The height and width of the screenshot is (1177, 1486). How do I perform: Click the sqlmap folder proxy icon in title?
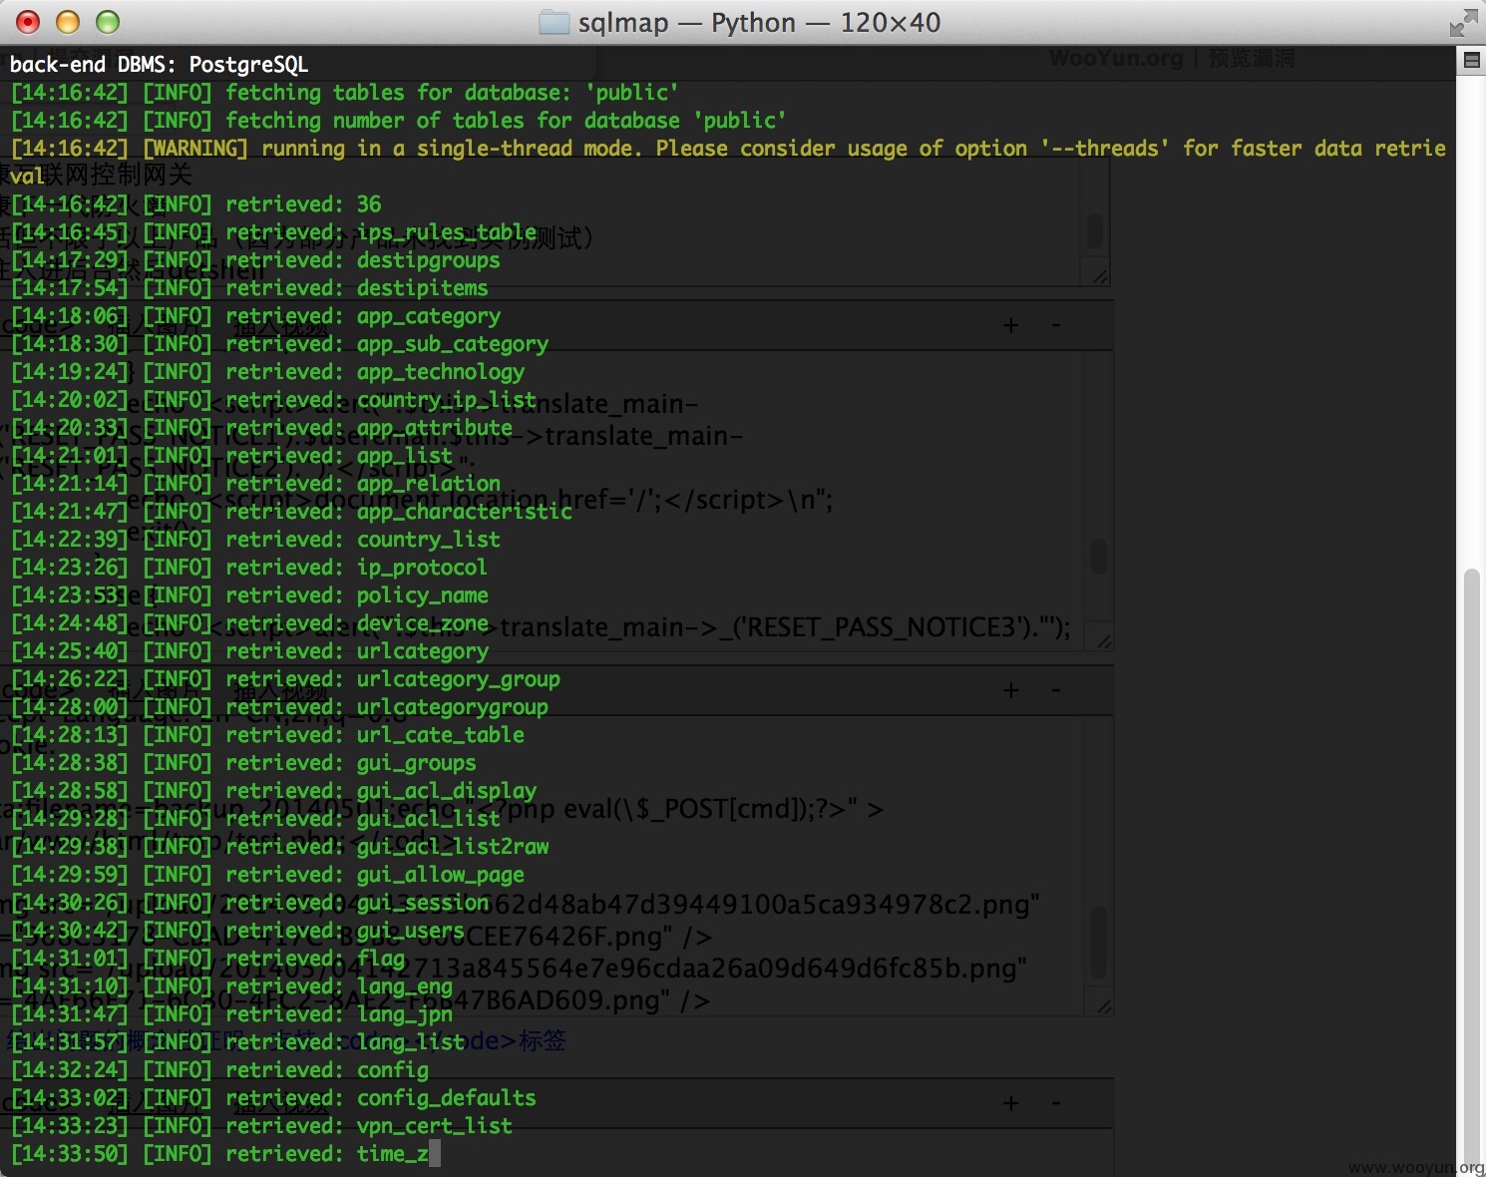pyautogui.click(x=554, y=22)
